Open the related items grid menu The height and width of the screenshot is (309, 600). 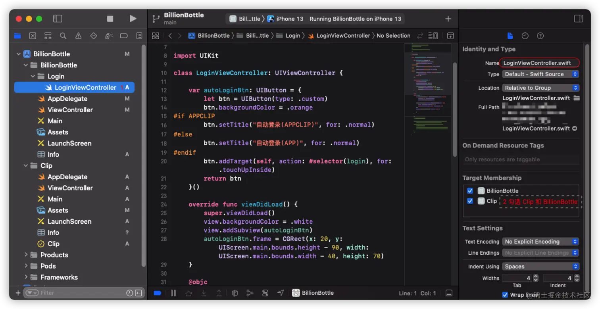(x=156, y=36)
